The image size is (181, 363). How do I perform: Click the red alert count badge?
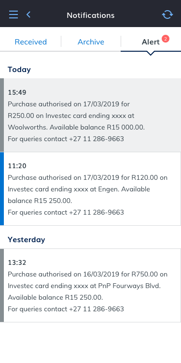pyautogui.click(x=166, y=39)
